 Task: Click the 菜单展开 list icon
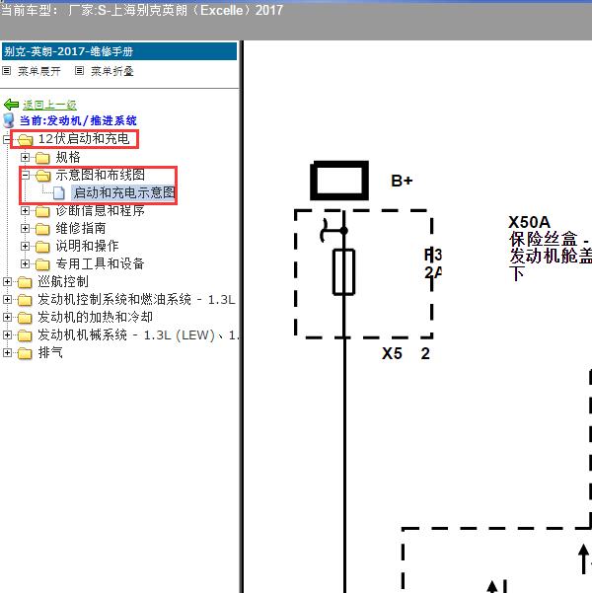pos(7,71)
